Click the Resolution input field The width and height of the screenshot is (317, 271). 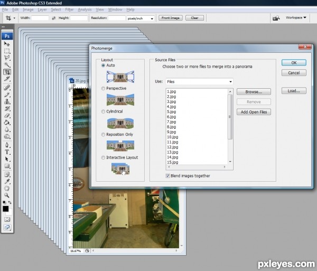[x=117, y=18]
